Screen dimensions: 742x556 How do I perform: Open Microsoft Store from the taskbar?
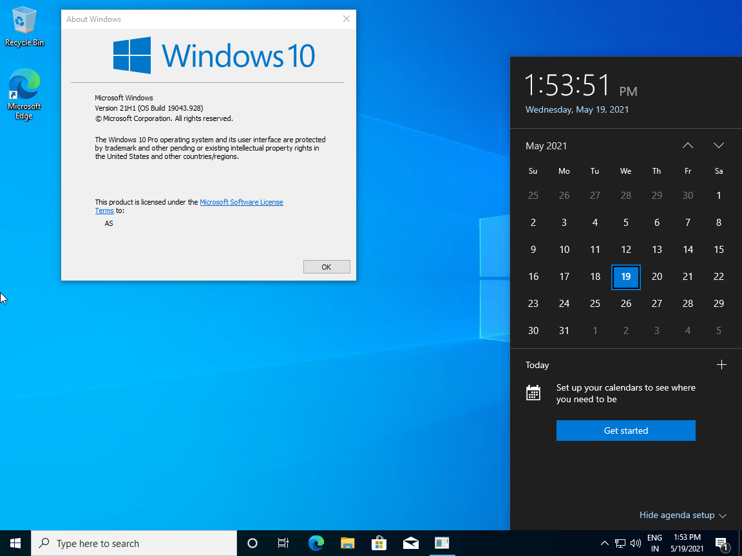coord(379,543)
